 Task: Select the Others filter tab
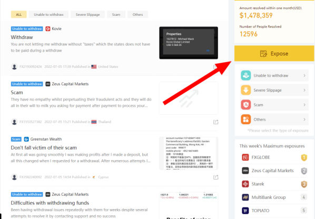(x=137, y=14)
